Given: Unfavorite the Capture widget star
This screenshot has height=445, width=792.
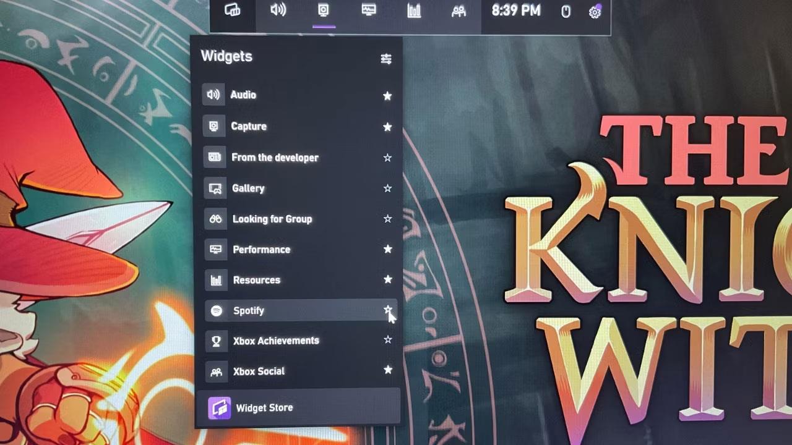Looking at the screenshot, I should click(387, 127).
